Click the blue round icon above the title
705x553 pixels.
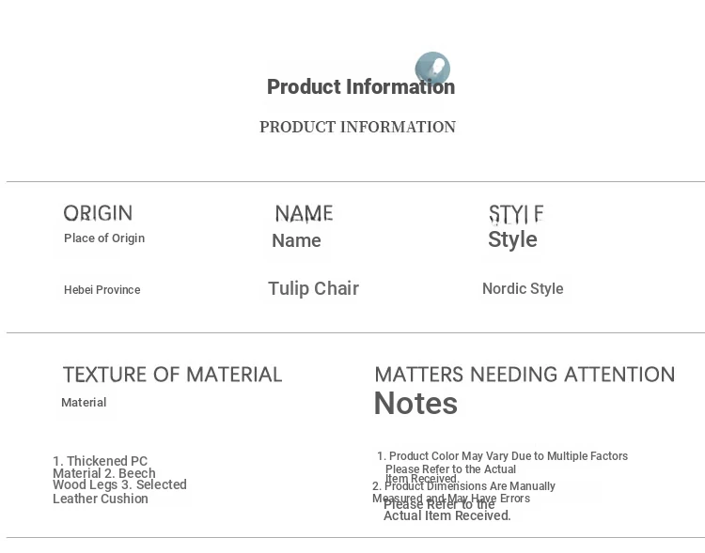click(432, 69)
